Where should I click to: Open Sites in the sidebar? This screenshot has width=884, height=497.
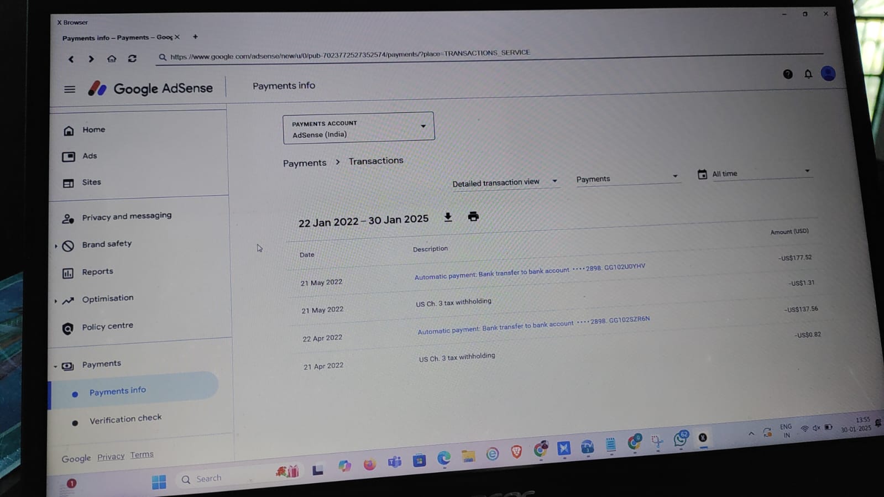point(91,182)
